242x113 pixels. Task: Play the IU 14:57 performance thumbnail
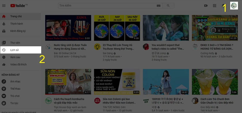point(166,82)
